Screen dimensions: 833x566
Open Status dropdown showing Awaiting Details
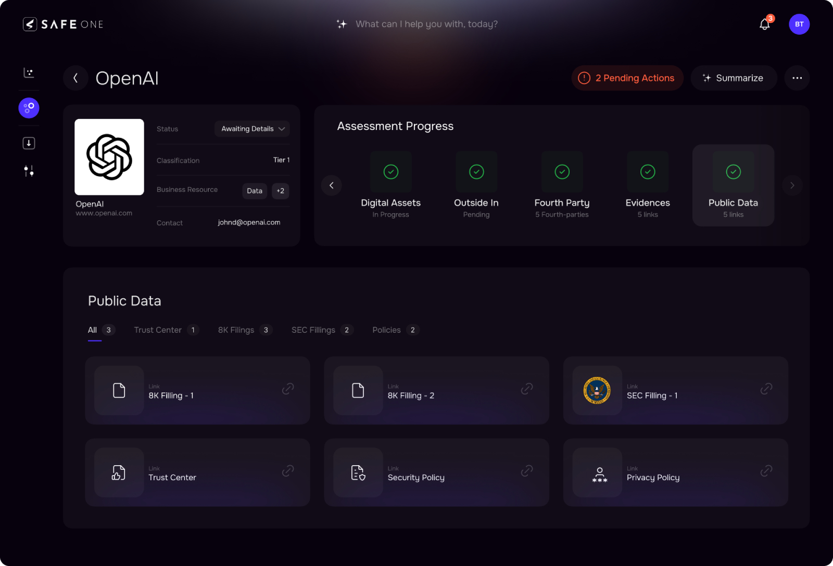pos(253,129)
